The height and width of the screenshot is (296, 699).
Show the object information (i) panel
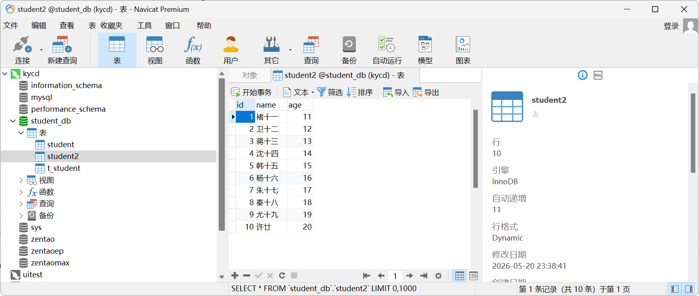[583, 75]
